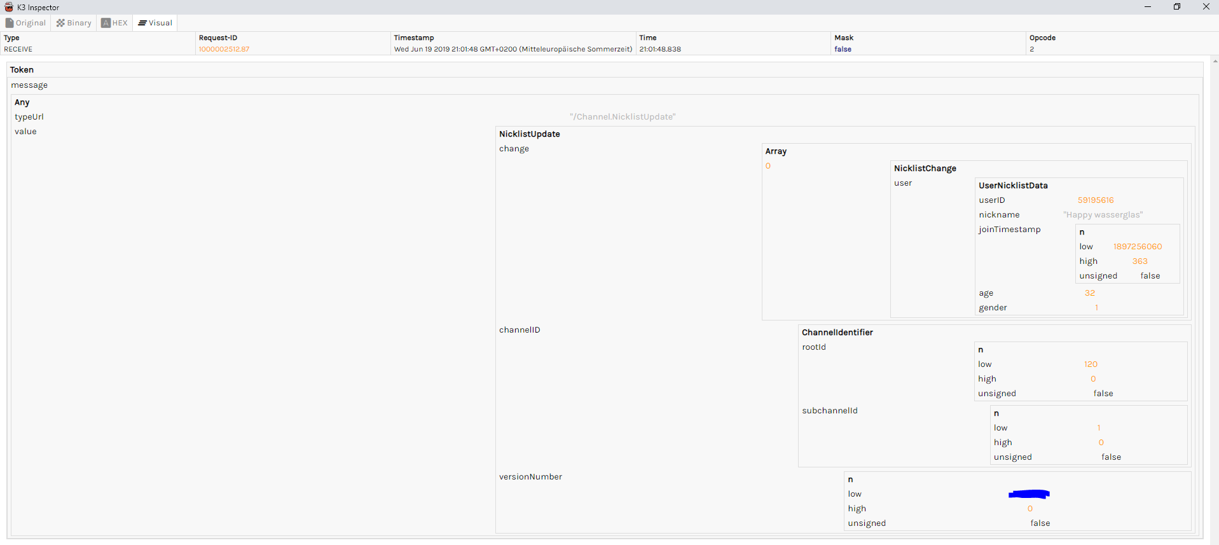
Task: Click the Visual tab lines icon
Action: coord(142,23)
